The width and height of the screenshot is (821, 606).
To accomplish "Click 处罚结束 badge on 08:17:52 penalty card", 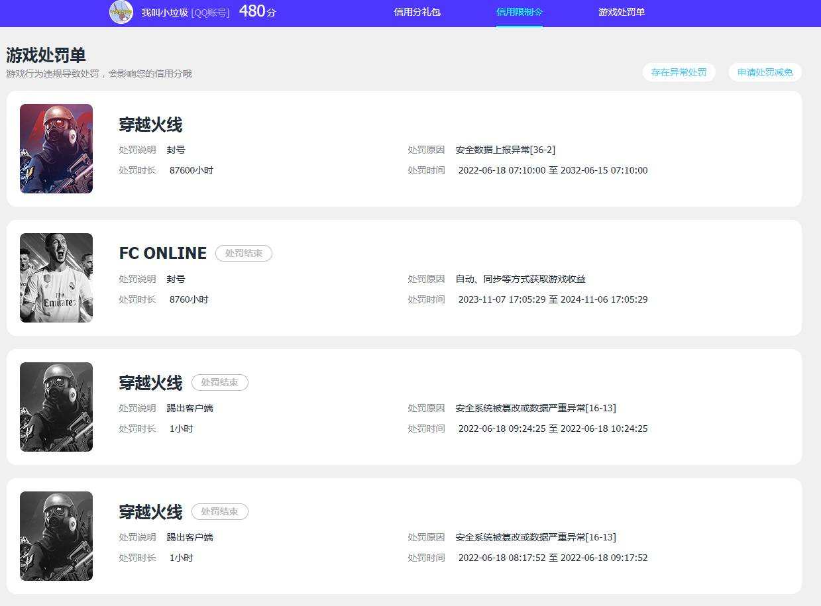I will 220,511.
